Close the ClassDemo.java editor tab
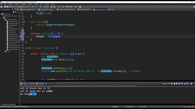 106,9
